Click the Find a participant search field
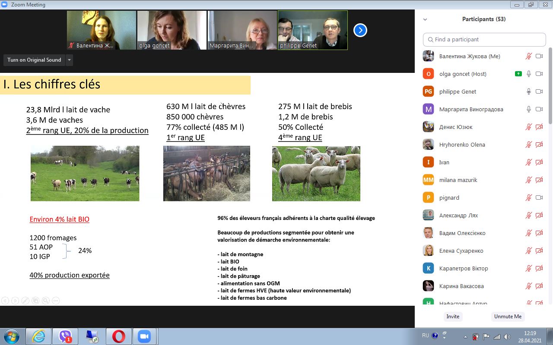The image size is (553, 345). [484, 39]
